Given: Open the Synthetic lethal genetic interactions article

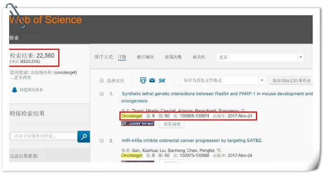Looking at the screenshot, I should coord(217,97).
